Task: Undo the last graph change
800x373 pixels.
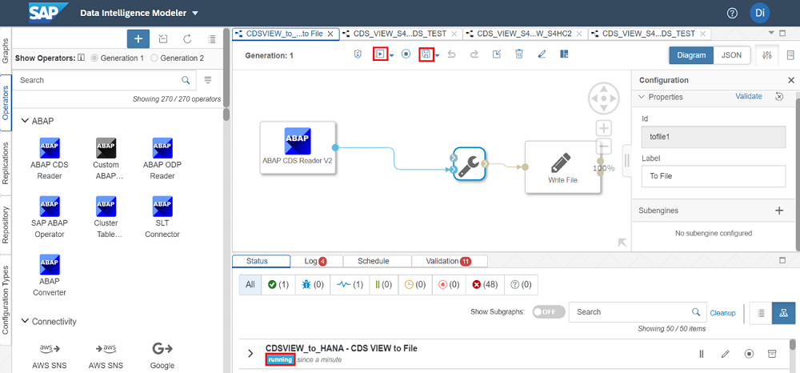Action: (451, 54)
